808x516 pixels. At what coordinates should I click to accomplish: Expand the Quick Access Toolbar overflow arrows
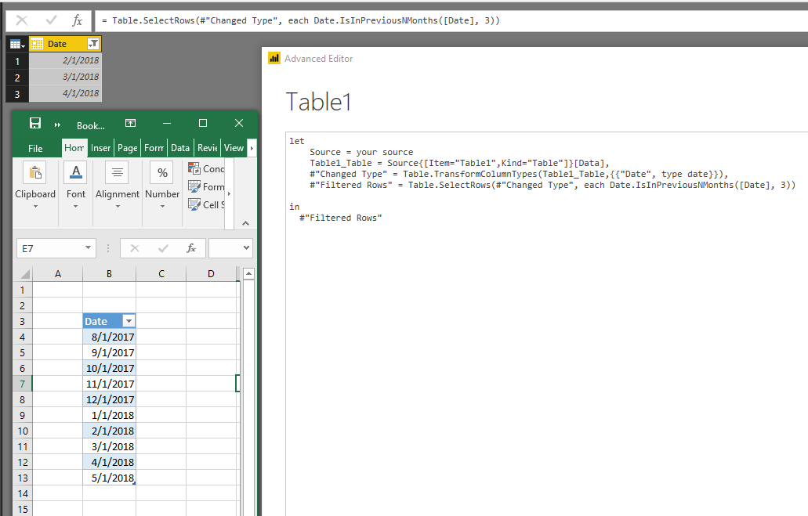57,124
